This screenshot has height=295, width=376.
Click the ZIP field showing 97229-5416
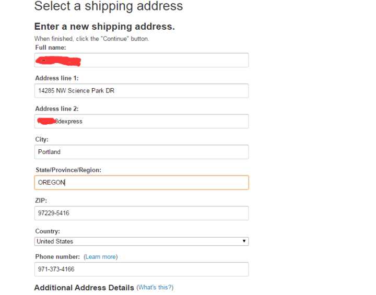coord(141,213)
